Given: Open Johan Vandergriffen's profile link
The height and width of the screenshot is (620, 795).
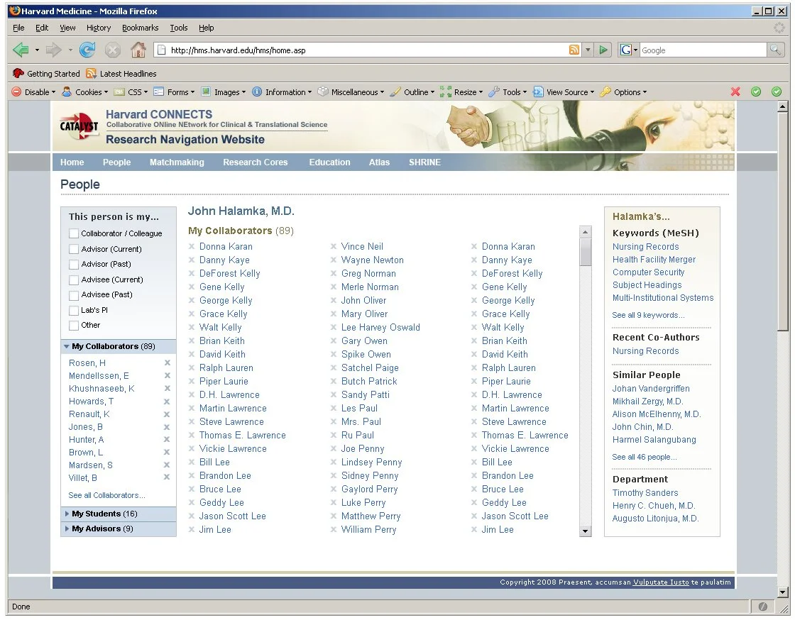Looking at the screenshot, I should [x=650, y=389].
